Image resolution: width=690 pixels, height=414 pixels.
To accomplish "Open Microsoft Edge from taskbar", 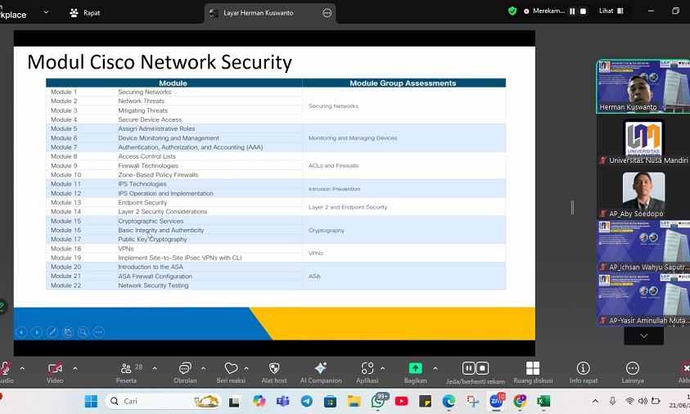I will (x=449, y=401).
